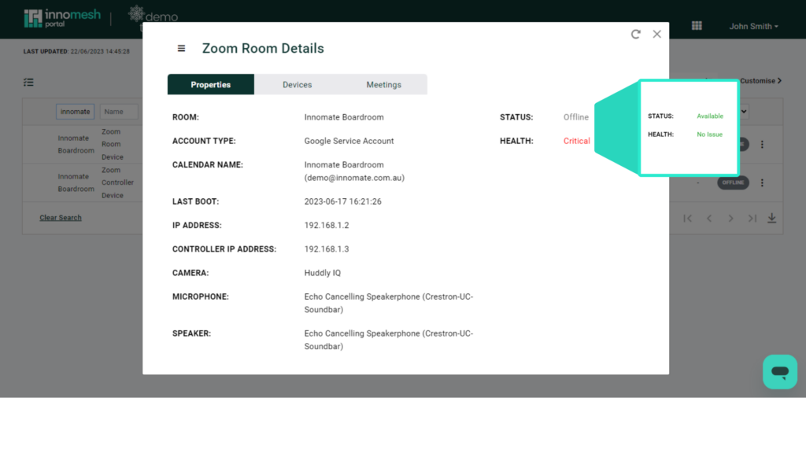Screen dimensions: 806x453
Task: Open the kebab menu on the Zoom Controller Device row
Action: pyautogui.click(x=762, y=182)
